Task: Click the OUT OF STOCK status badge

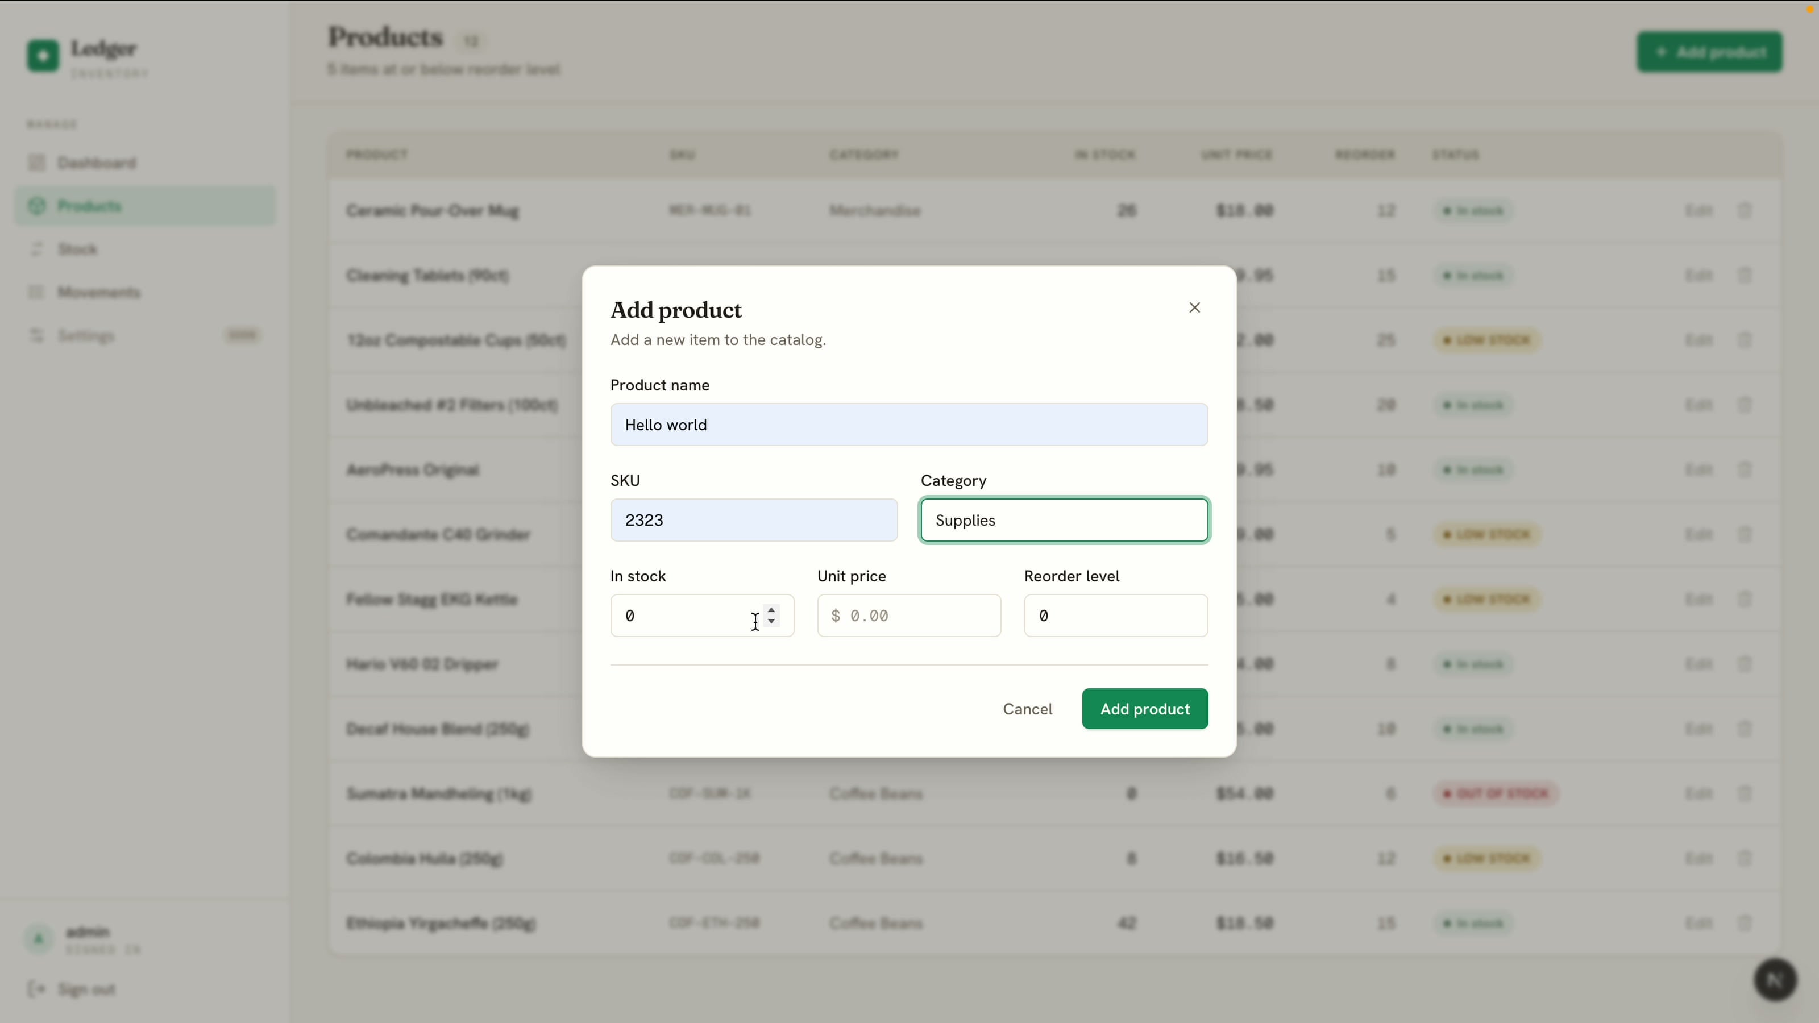Action: point(1496,793)
